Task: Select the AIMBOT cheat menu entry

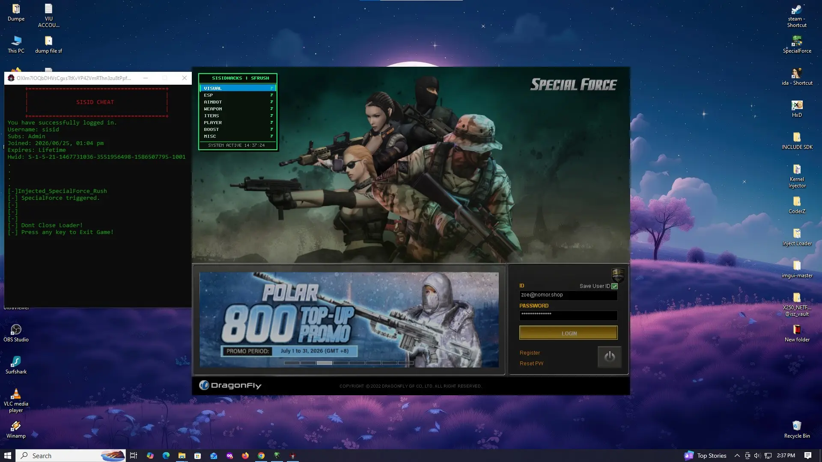Action: pyautogui.click(x=238, y=102)
